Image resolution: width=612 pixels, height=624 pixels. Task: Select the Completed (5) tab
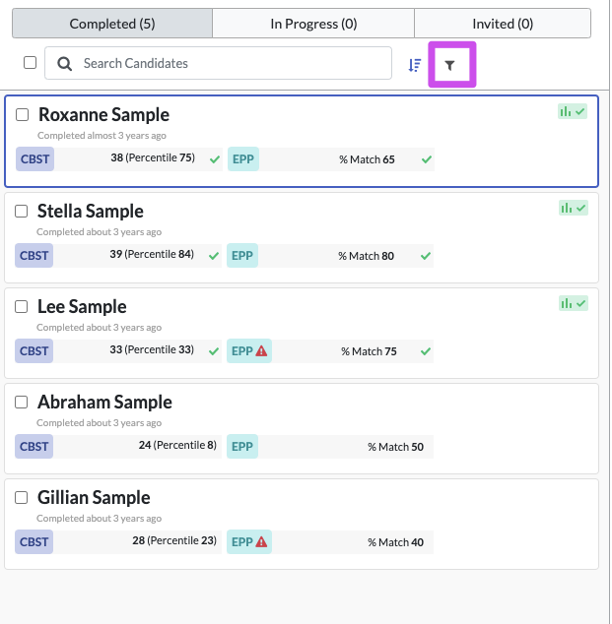(112, 24)
